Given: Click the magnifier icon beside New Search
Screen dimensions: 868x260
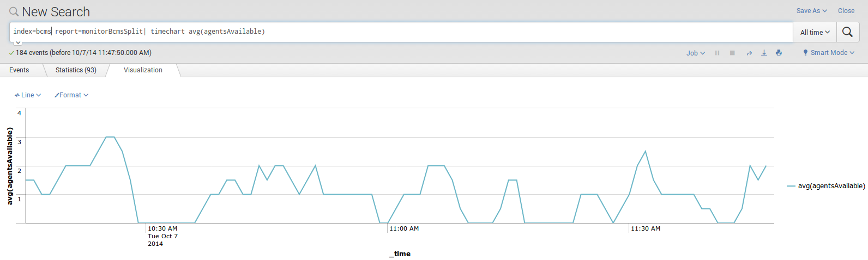Looking at the screenshot, I should (14, 11).
